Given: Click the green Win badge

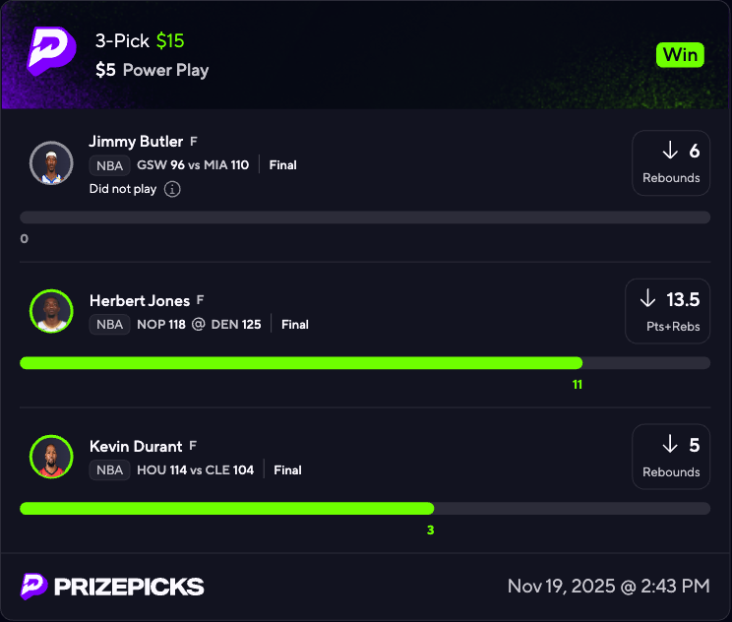Looking at the screenshot, I should point(681,55).
